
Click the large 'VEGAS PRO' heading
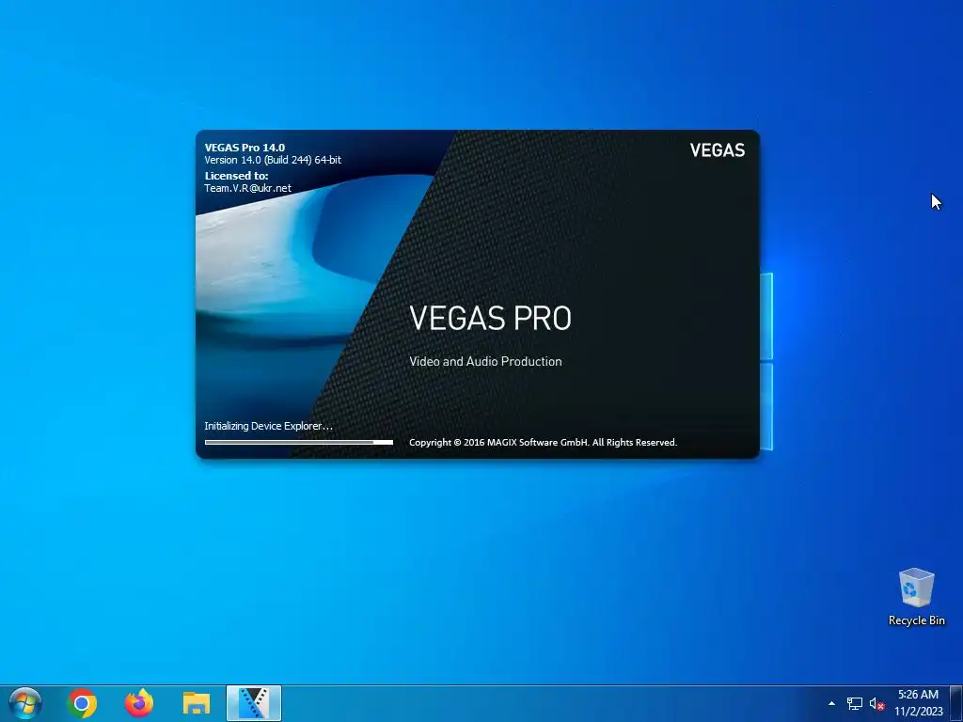click(x=490, y=318)
